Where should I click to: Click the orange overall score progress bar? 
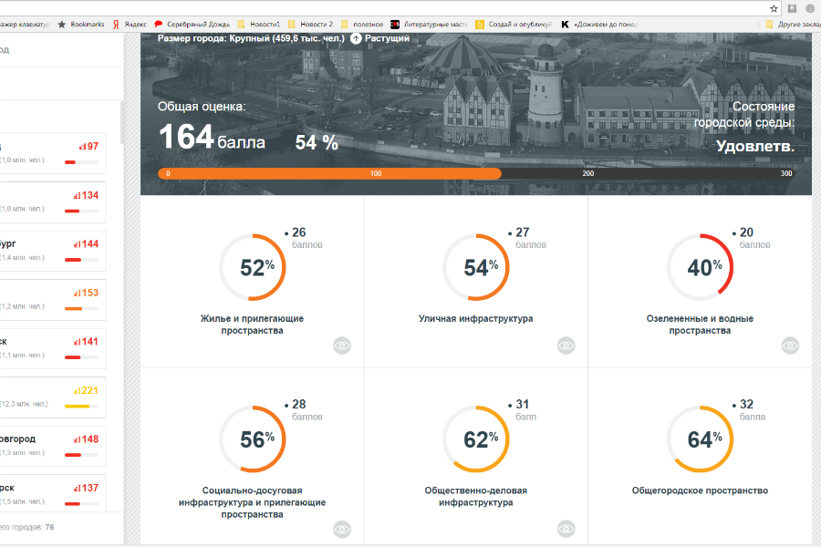pos(329,173)
